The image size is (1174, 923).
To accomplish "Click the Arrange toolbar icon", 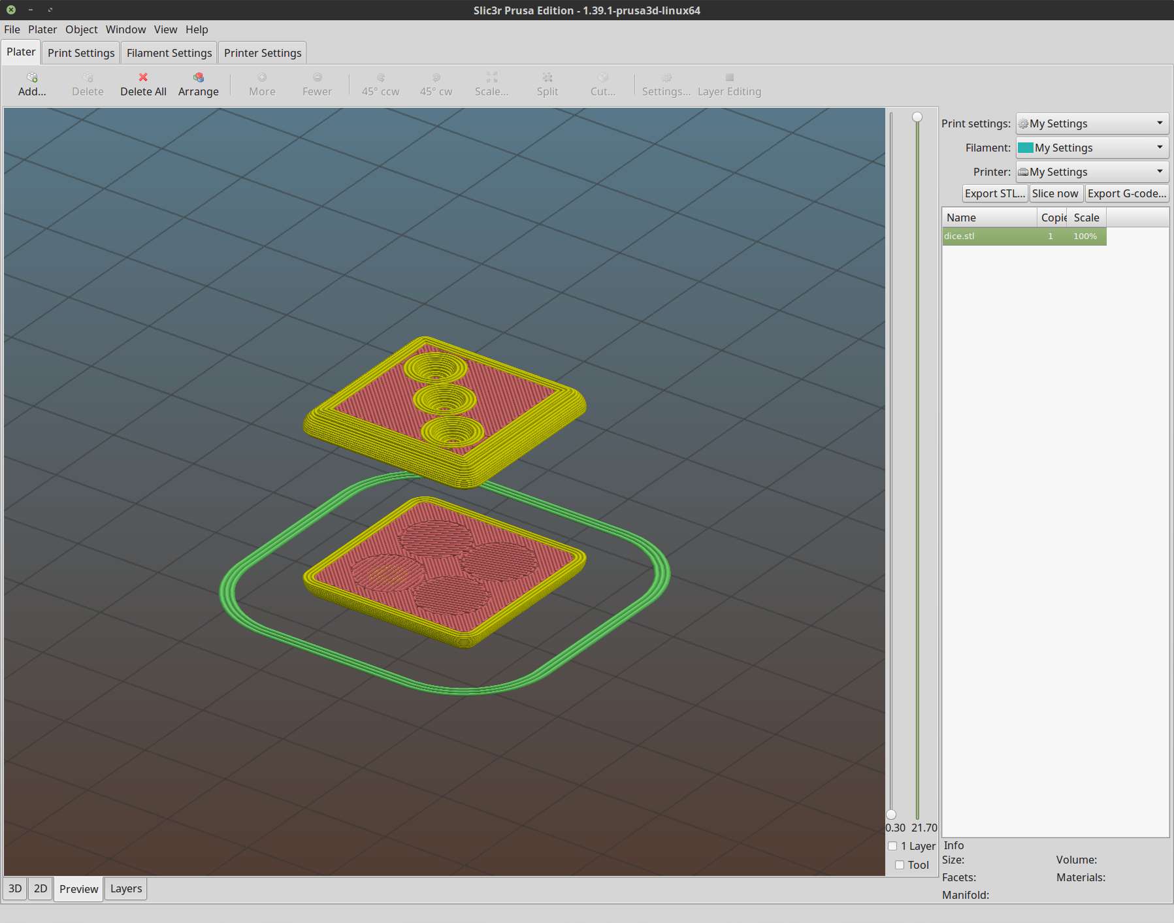I will point(199,78).
